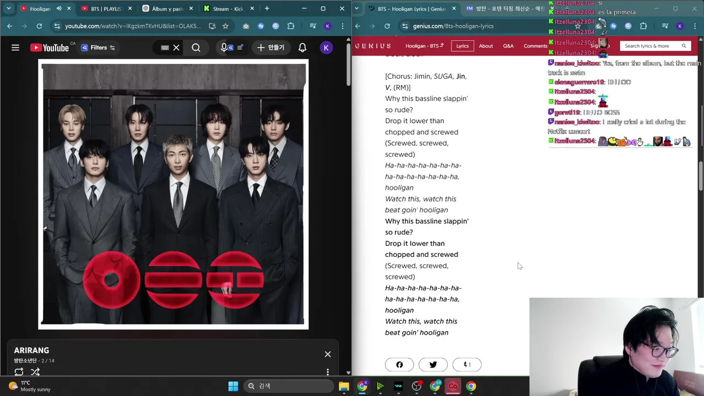Share lyrics on Twitter

(433, 365)
